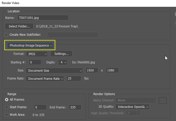176x121 pixels.
Task: Click the Work Area value 0 to 335
Action: [x=38, y=115]
